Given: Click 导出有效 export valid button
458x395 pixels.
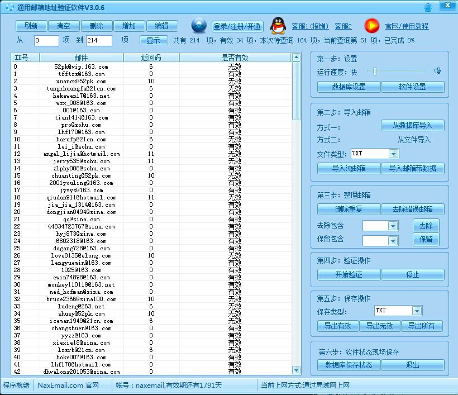Looking at the screenshot, I should click(338, 326).
